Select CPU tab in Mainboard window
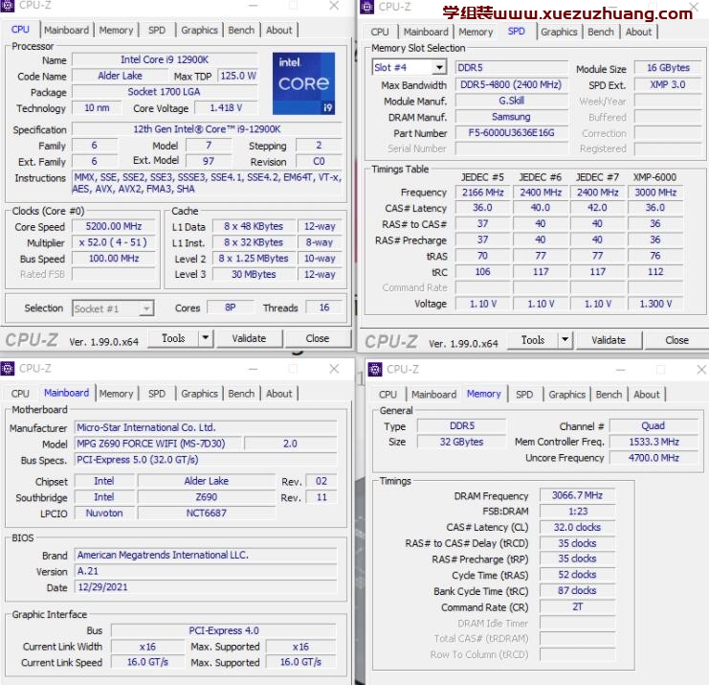Viewport: 709px width, 685px height. (x=20, y=394)
